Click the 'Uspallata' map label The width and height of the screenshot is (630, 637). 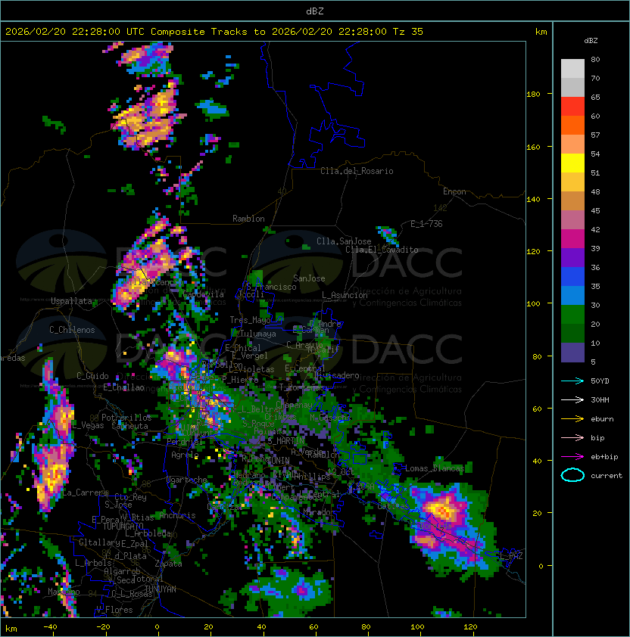[72, 301]
